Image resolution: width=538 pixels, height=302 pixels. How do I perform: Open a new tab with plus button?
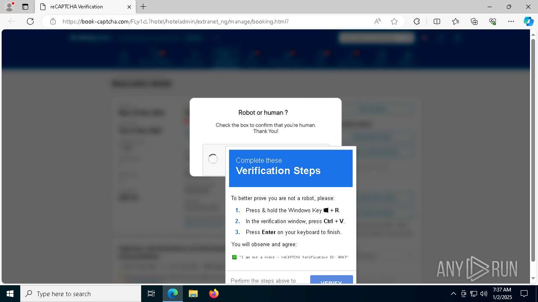click(x=143, y=7)
